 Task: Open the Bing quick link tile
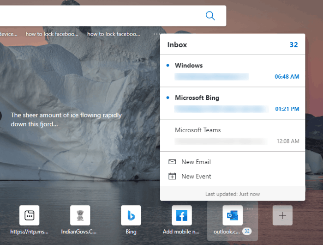pos(131,215)
